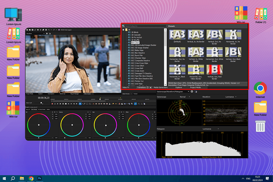Click the Undo arrow in VEGAS toolbar

click(x=49, y=30)
